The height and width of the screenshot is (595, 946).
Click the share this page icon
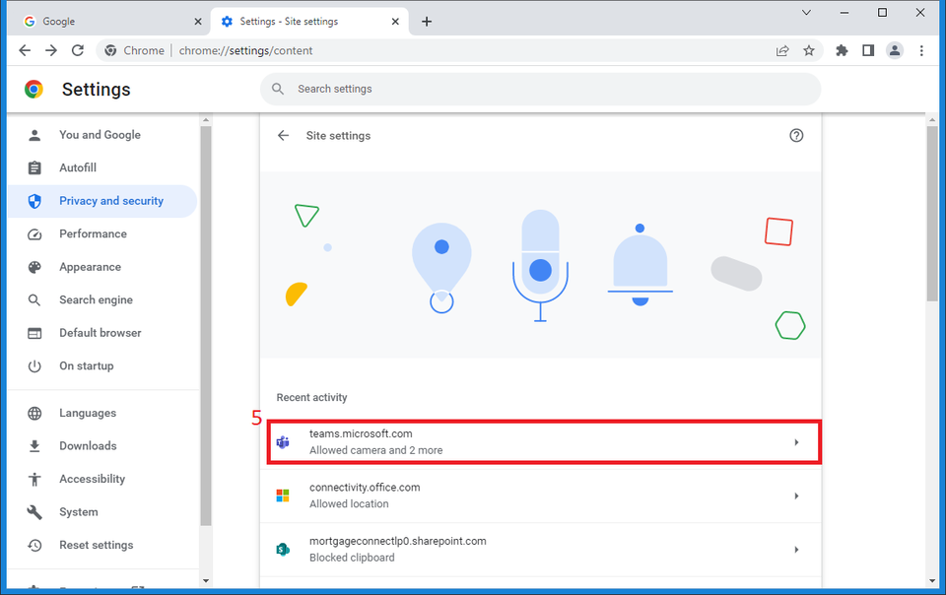coord(782,50)
